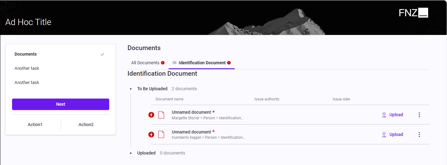Image resolution: width=447 pixels, height=165 pixels.
Task: Switch to the All Documents tab
Action: pyautogui.click(x=145, y=63)
